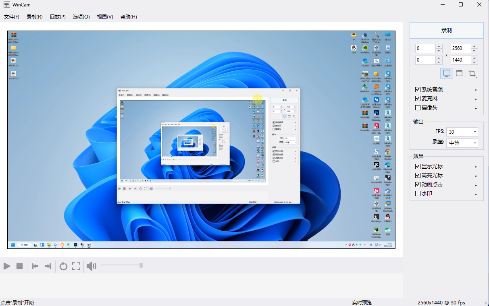
Task: Toggle loop playback icon
Action: click(x=63, y=266)
